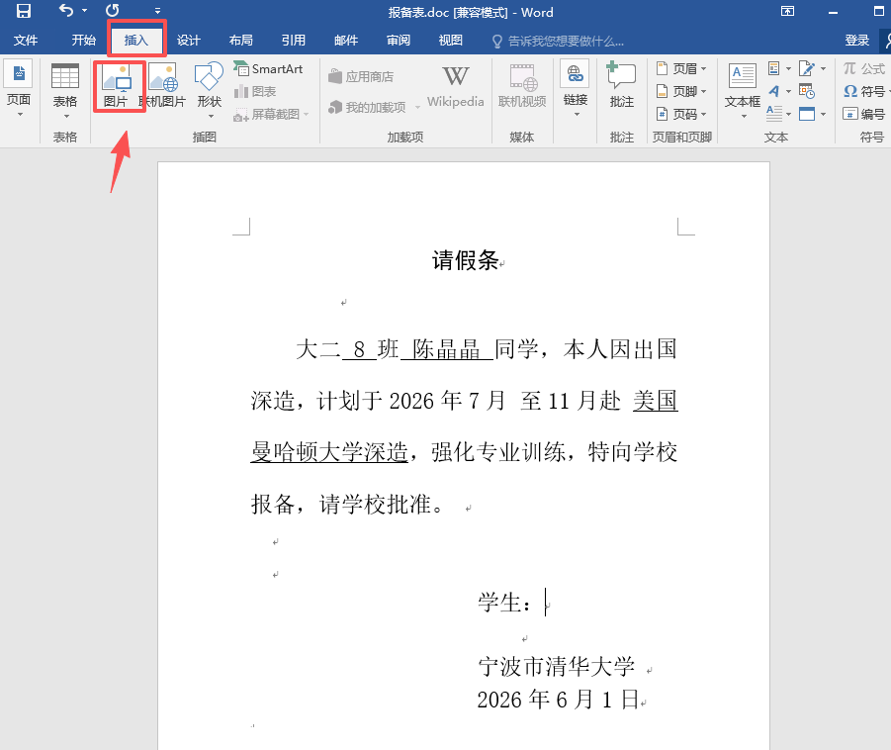Click the ribbon display options button
The image size is (891, 750).
[788, 12]
